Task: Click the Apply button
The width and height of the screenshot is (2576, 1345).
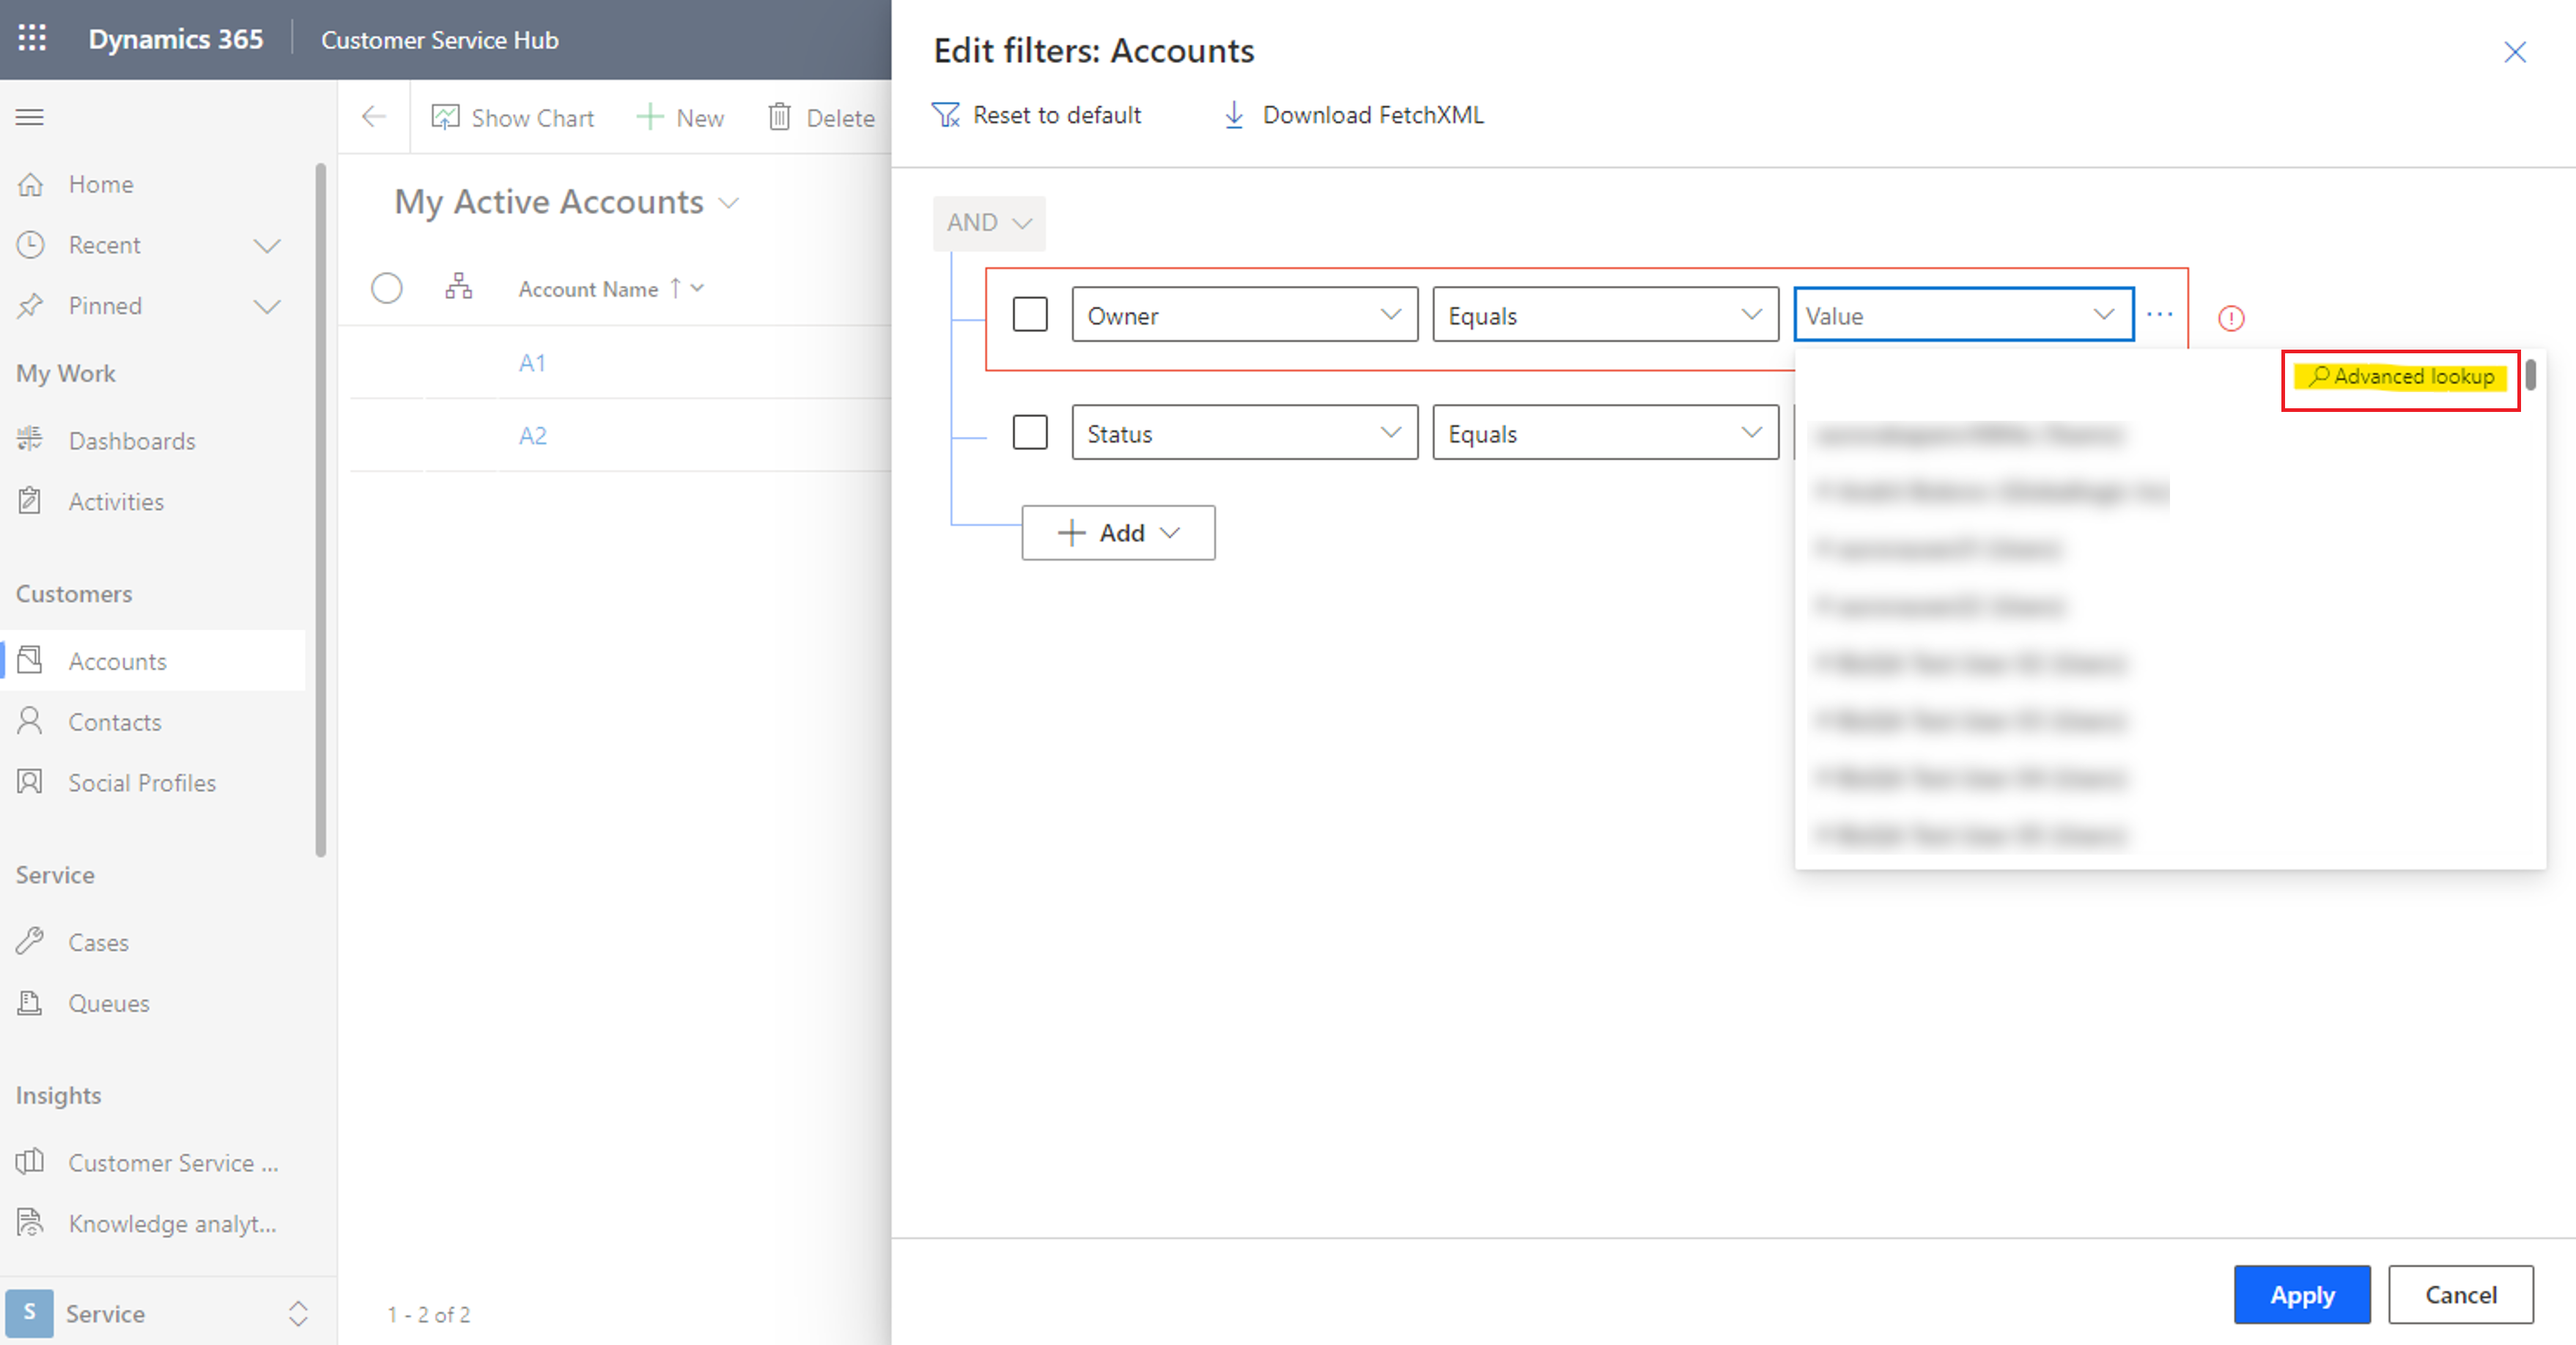Action: tap(2302, 1294)
